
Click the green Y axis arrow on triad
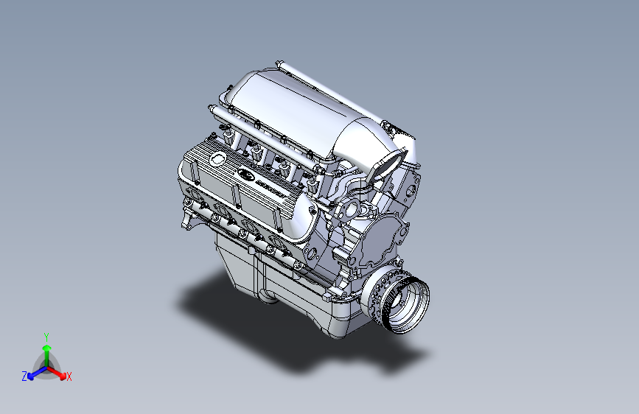(x=47, y=355)
